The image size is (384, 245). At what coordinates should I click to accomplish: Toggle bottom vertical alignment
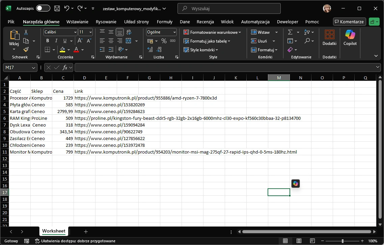pos(120,32)
